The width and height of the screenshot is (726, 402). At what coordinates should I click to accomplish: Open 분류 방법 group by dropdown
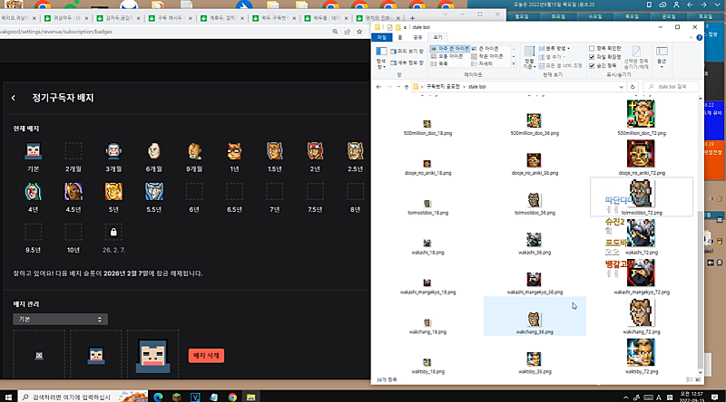[554, 49]
